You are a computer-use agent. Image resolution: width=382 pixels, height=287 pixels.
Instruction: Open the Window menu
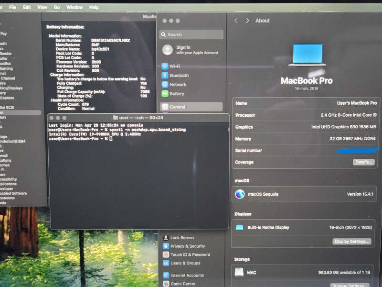coord(74,7)
